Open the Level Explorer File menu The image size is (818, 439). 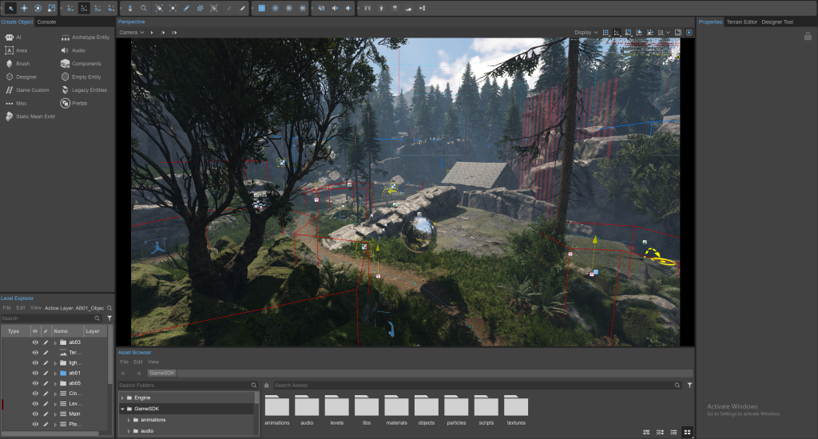(6, 308)
